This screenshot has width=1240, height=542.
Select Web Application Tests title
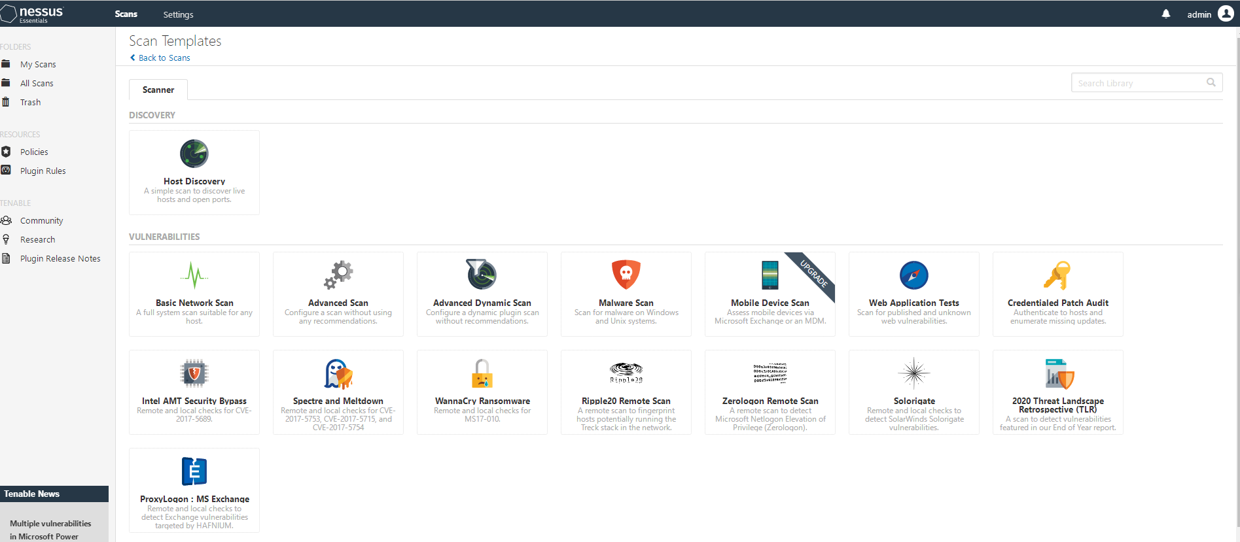coord(914,303)
